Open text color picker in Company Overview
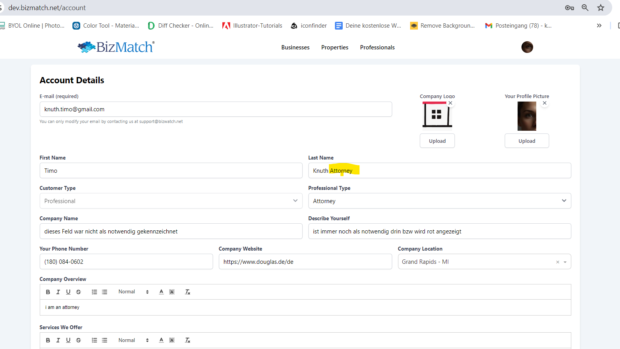Viewport: 620px width, 349px height. point(161,292)
